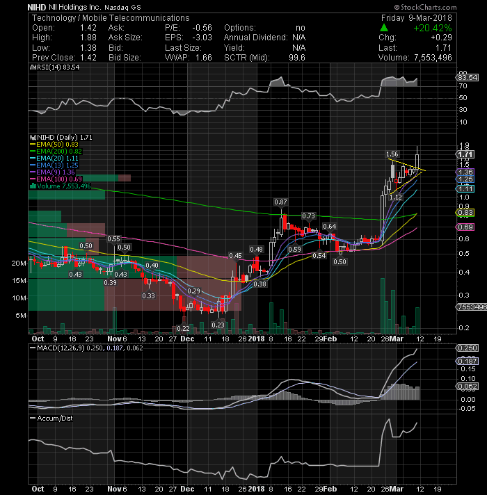
Task: Click the Accum/Dist indicator label
Action: tap(55, 419)
